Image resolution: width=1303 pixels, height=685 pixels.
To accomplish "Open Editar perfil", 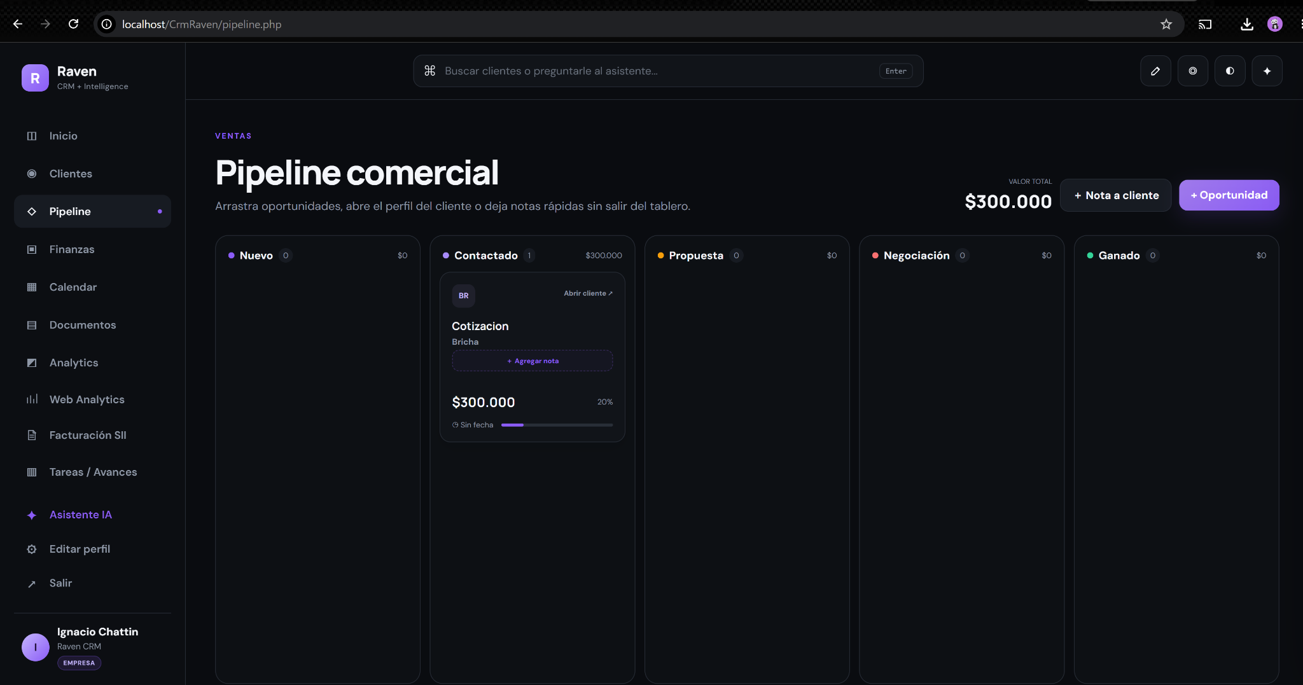I will coord(92,549).
